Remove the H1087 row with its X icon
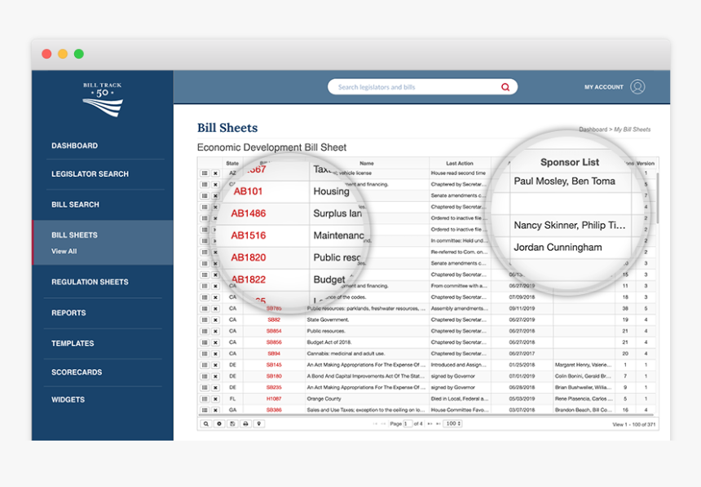This screenshot has height=487, width=701. (x=215, y=398)
